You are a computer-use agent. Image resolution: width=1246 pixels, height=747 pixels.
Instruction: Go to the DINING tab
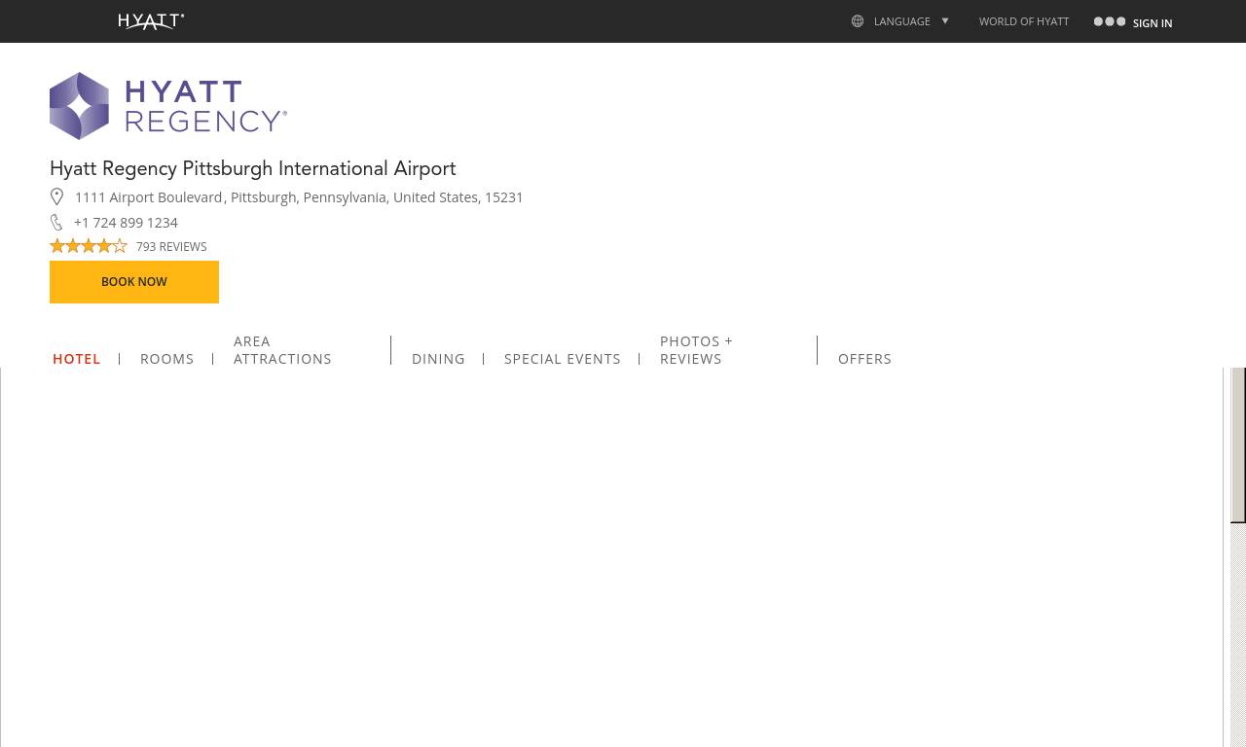(x=438, y=359)
